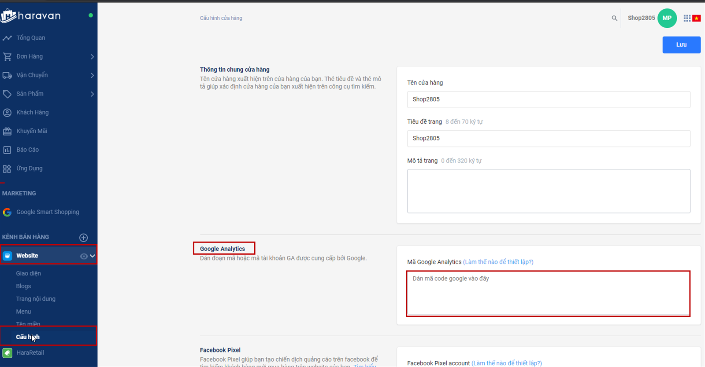Click the Shop2805 account name
Image resolution: width=705 pixels, height=367 pixels.
[641, 18]
